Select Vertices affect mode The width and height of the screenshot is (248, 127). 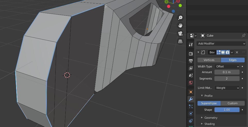point(209,60)
